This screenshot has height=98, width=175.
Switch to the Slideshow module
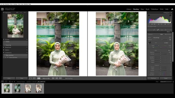(154, 9)
